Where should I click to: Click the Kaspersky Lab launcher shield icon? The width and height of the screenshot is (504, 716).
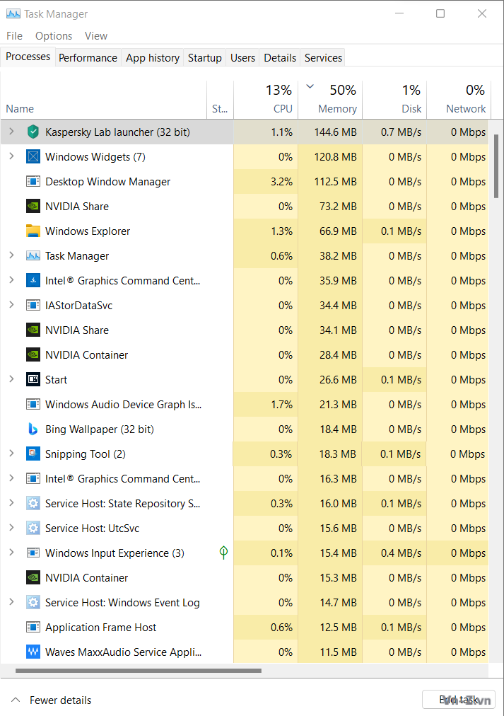33,132
